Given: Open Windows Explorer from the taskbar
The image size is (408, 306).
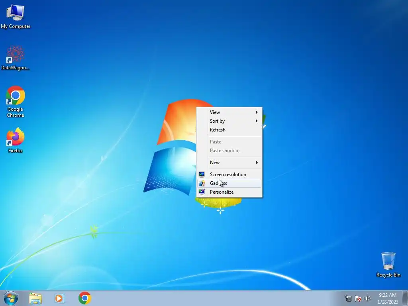Looking at the screenshot, I should coord(35,298).
